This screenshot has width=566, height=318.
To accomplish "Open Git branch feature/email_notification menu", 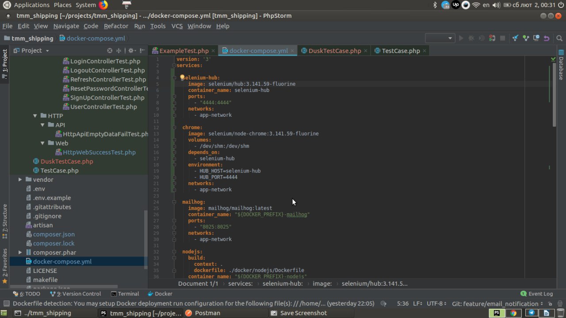I will pos(497,304).
